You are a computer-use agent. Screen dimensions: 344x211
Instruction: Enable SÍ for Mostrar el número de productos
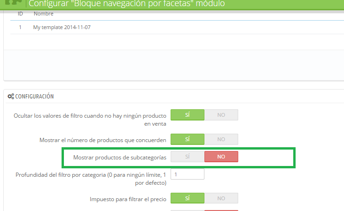click(187, 139)
